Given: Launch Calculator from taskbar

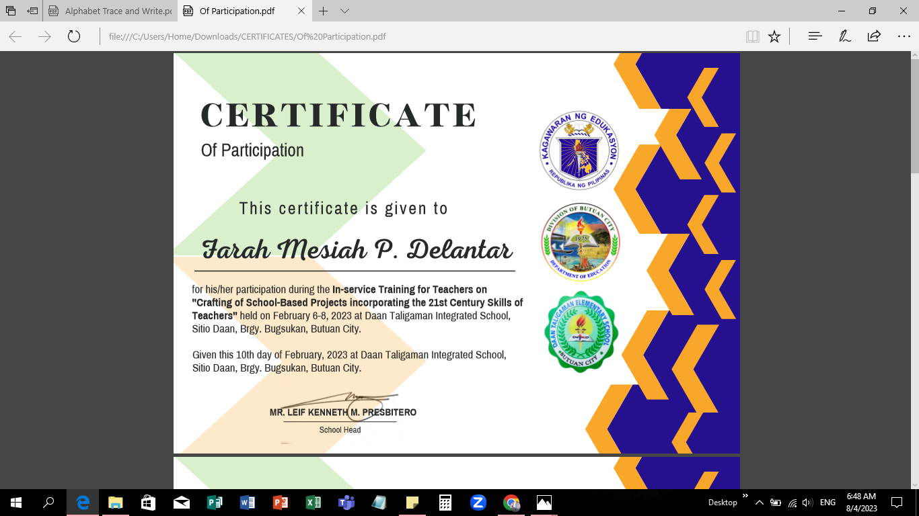Looking at the screenshot, I should click(x=445, y=503).
